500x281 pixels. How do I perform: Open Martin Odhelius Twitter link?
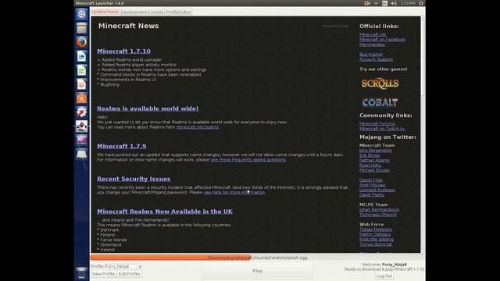pyautogui.click(x=375, y=234)
